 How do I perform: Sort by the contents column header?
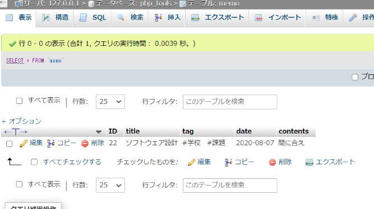pyautogui.click(x=294, y=131)
